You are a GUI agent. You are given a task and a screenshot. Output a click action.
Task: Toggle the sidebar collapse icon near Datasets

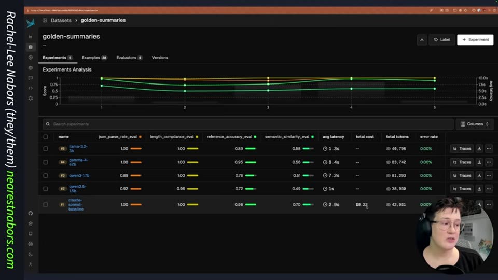pos(45,20)
